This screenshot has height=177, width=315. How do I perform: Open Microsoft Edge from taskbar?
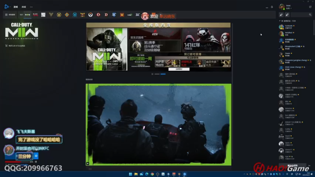[147, 174]
